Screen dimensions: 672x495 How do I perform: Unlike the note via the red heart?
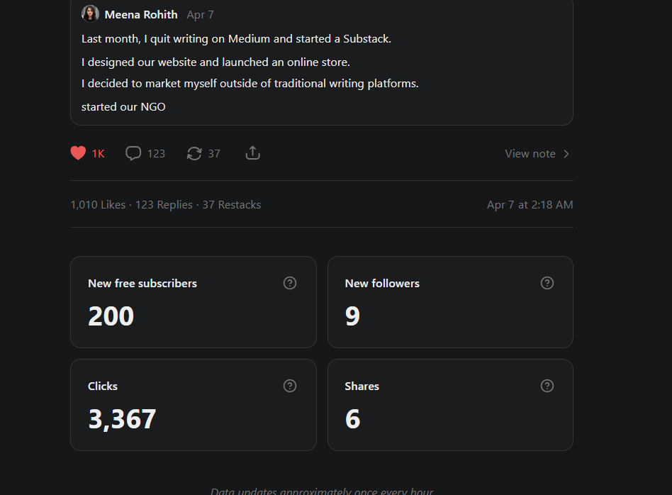click(x=79, y=153)
